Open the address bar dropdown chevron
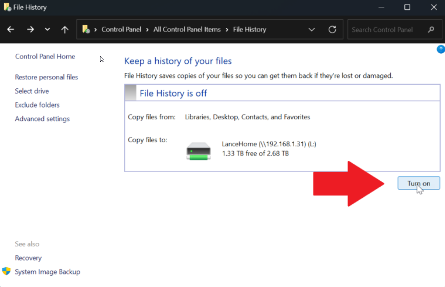This screenshot has height=287, width=445. [x=311, y=29]
